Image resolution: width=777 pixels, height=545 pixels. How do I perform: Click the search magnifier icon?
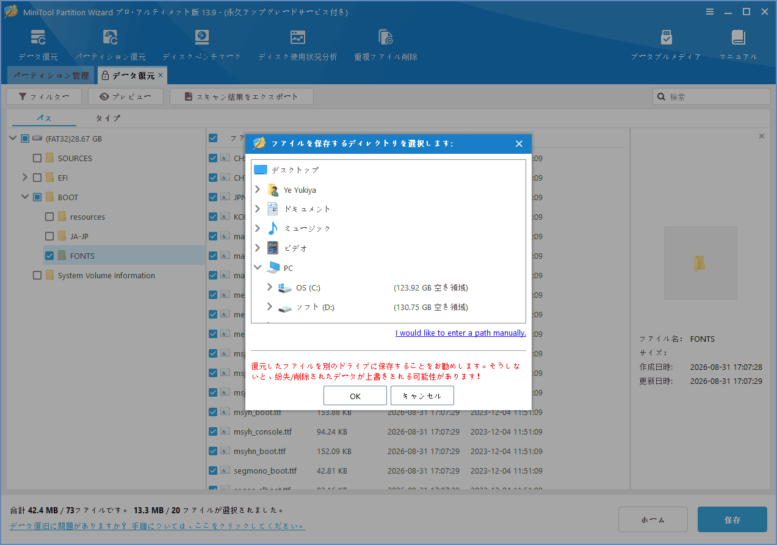(662, 96)
